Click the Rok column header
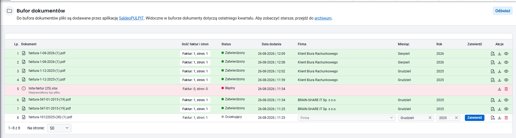Screen dimensions: 516x138 tap(439, 44)
